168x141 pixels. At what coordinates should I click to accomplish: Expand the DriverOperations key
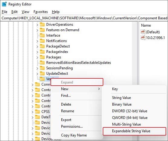pyautogui.click(x=37, y=25)
